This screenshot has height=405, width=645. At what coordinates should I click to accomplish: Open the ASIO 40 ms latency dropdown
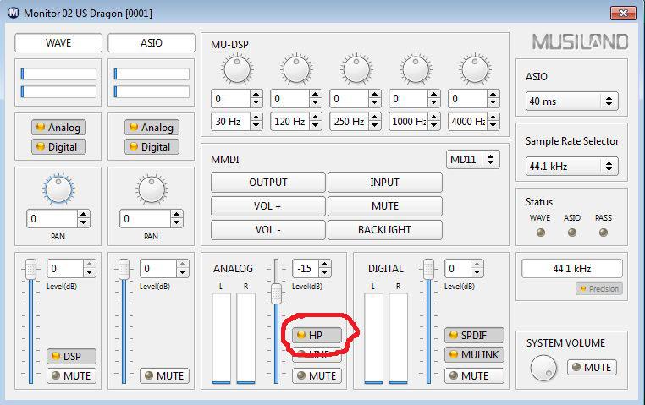click(x=571, y=101)
